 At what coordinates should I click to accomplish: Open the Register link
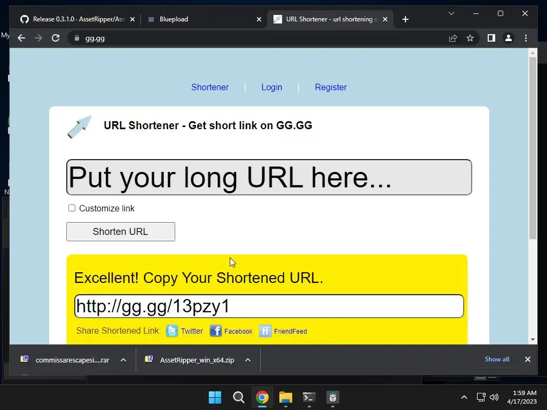pos(331,87)
